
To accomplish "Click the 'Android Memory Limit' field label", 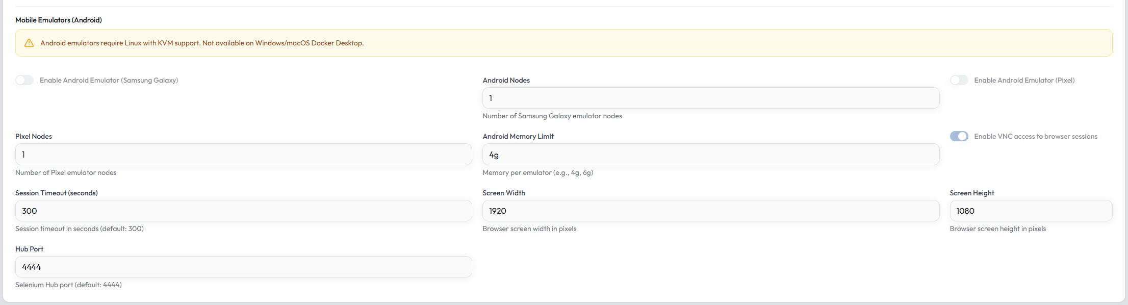I will click(x=518, y=136).
